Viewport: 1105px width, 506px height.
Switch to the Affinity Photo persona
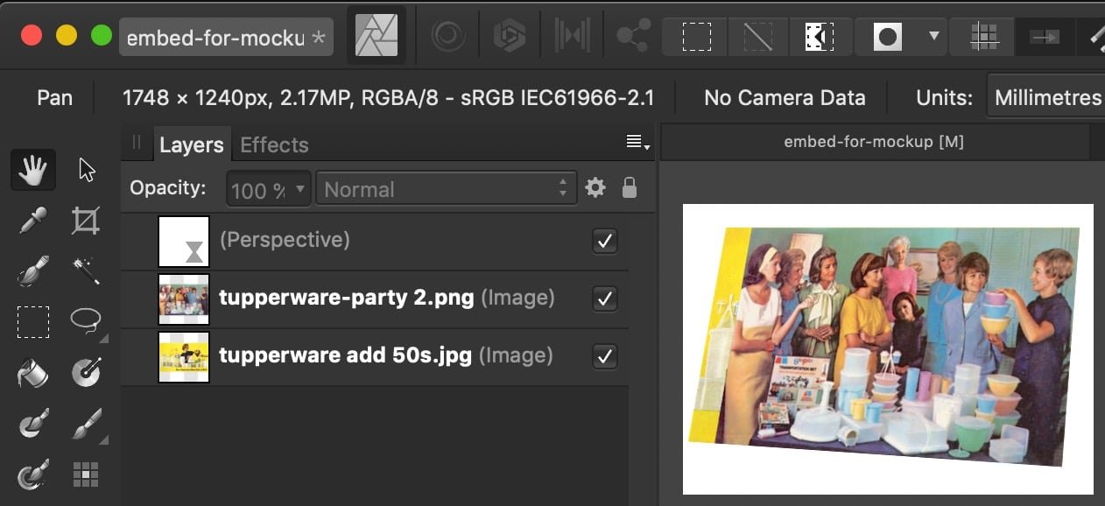377,37
